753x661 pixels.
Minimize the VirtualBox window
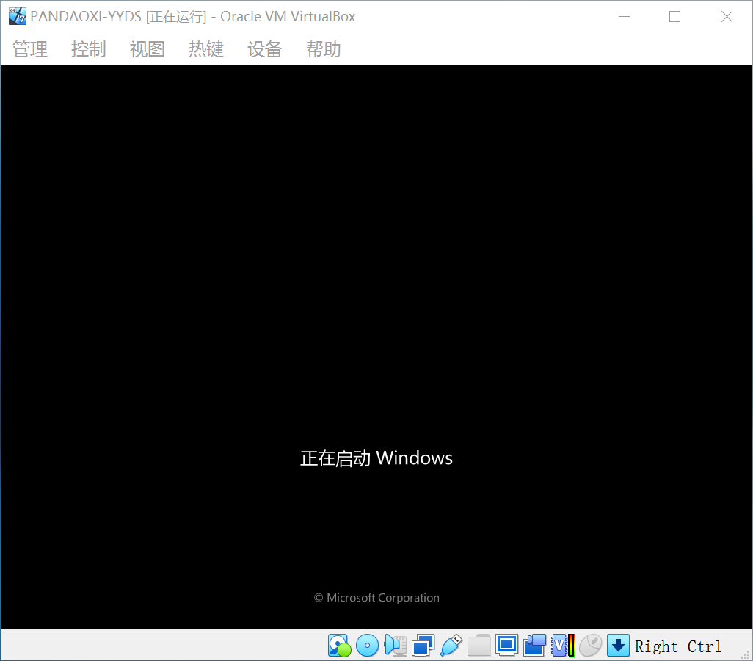coord(624,16)
